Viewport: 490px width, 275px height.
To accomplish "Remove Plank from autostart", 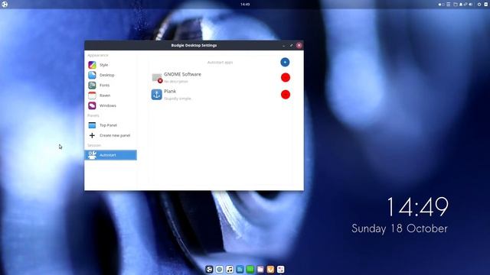I will (x=286, y=95).
